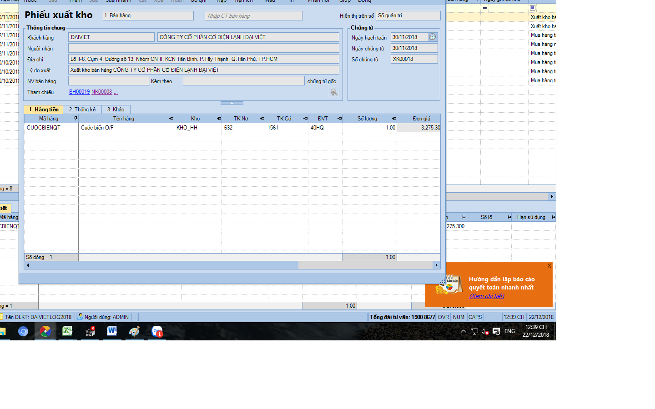
Task: Switch to the Khác tab
Action: (116, 110)
